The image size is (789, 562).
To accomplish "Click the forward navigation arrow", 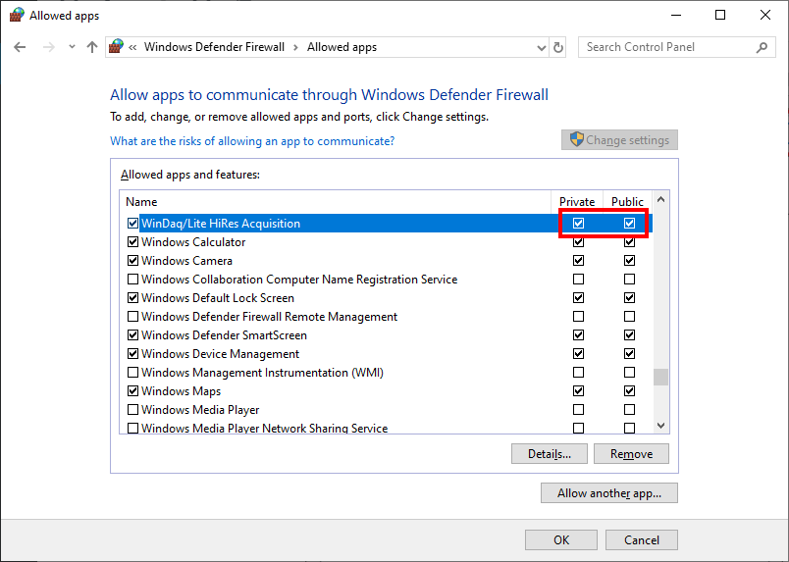I will point(49,47).
